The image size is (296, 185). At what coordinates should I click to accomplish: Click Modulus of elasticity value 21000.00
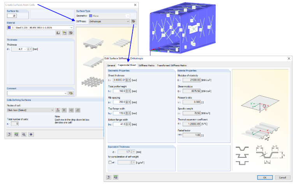(x=191, y=80)
